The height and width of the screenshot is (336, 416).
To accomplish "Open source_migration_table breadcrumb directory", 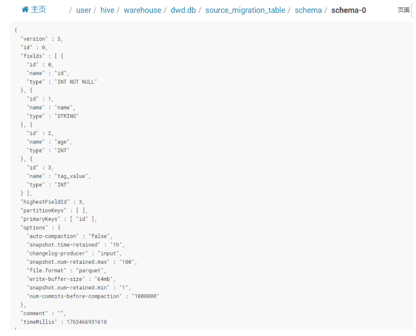I will (245, 10).
